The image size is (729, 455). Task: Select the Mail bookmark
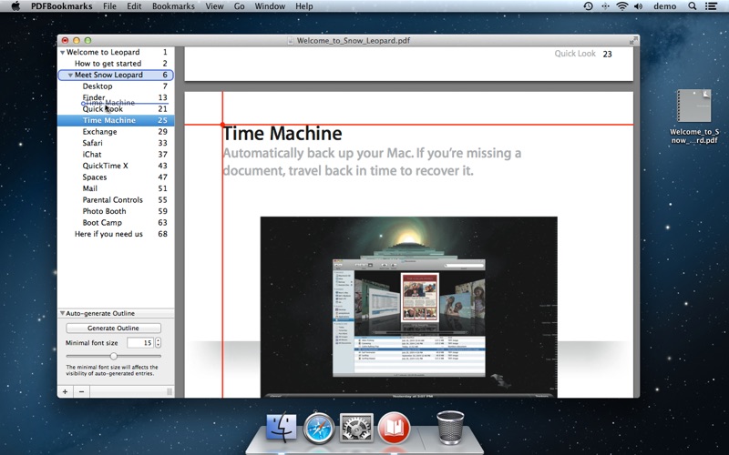tap(116, 188)
